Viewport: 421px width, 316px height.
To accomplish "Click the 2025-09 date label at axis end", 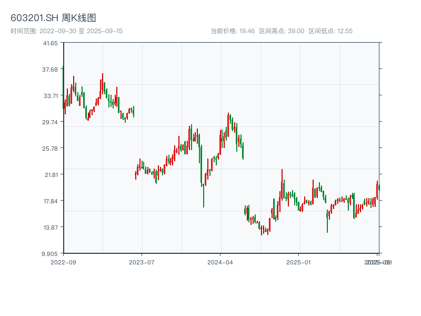I will (378, 262).
